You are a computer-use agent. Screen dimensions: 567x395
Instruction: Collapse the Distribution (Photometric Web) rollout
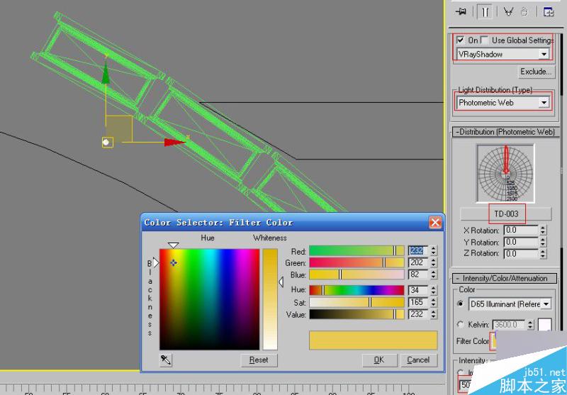(x=505, y=132)
